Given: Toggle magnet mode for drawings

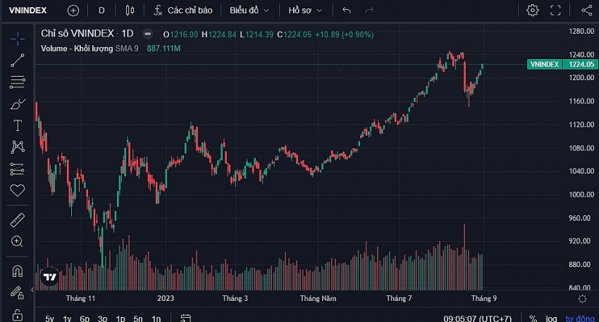Looking at the screenshot, I should [18, 271].
